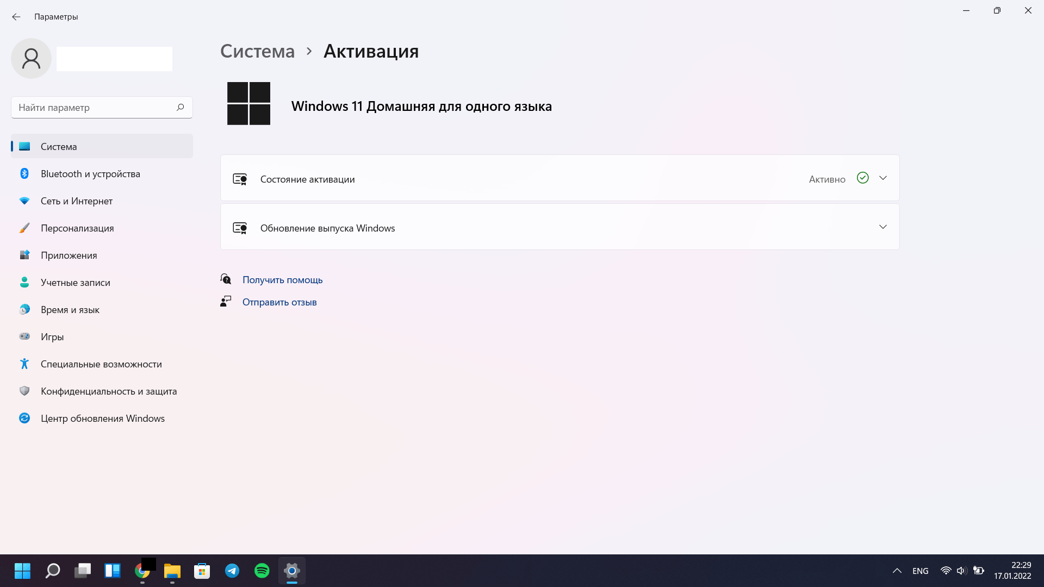This screenshot has width=1044, height=587.
Task: Click the Windows logo on the Активация page
Action: (x=248, y=103)
